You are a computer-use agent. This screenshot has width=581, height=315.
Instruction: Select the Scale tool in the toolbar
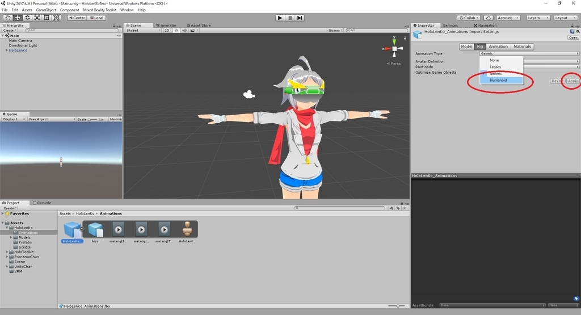(x=37, y=18)
